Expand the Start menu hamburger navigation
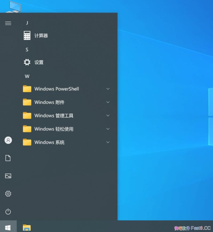The height and width of the screenshot is (232, 213). coord(8,23)
